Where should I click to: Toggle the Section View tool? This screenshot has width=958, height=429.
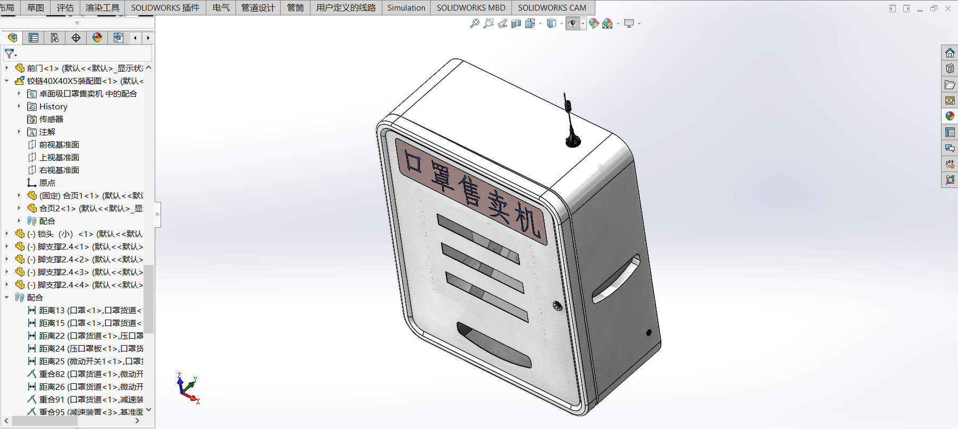pyautogui.click(x=516, y=23)
